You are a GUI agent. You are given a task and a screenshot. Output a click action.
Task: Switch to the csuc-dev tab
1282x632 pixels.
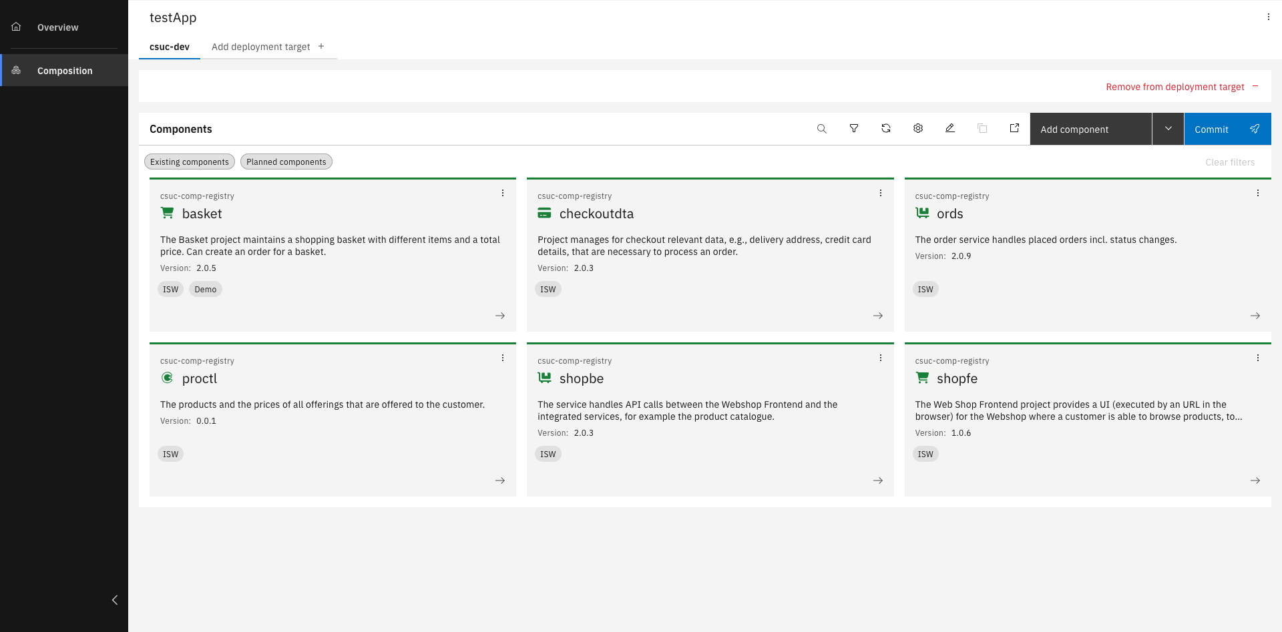[169, 47]
